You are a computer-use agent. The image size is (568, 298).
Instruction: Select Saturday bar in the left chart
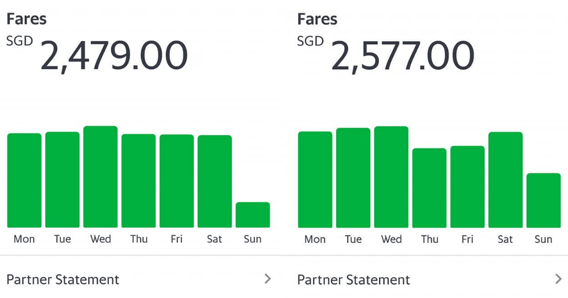click(x=215, y=182)
